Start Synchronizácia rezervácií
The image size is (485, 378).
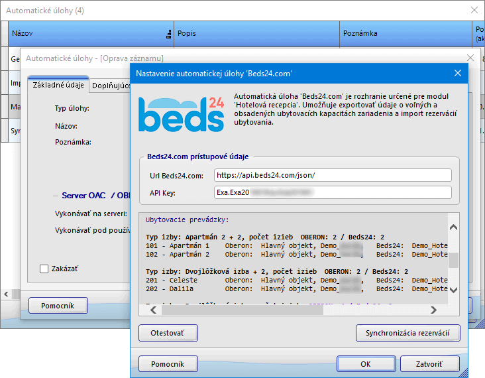pyautogui.click(x=408, y=333)
